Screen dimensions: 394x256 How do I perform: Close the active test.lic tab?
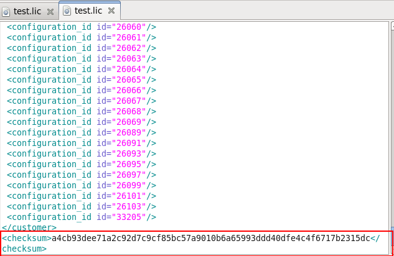click(111, 11)
